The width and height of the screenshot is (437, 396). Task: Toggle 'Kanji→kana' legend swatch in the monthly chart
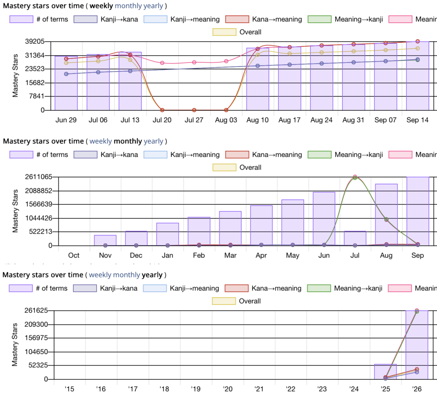tap(86, 154)
